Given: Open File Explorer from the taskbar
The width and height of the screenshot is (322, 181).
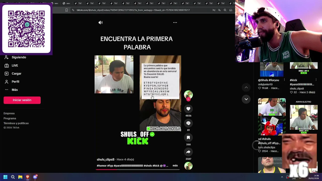Looking at the screenshot, I should point(20,177).
